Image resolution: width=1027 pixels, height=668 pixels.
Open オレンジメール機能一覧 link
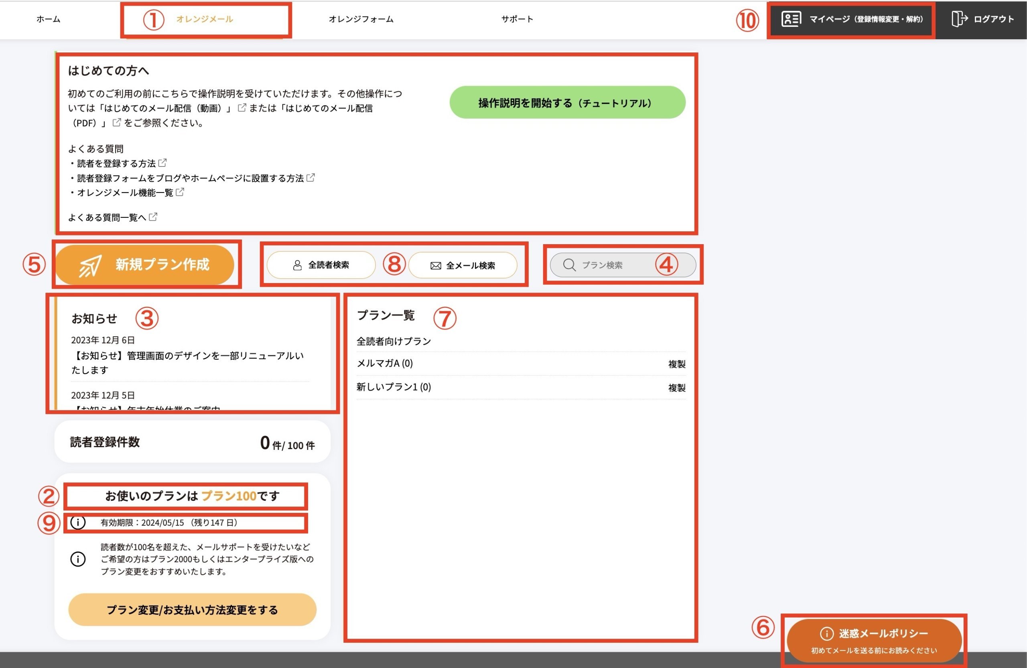[x=125, y=192]
